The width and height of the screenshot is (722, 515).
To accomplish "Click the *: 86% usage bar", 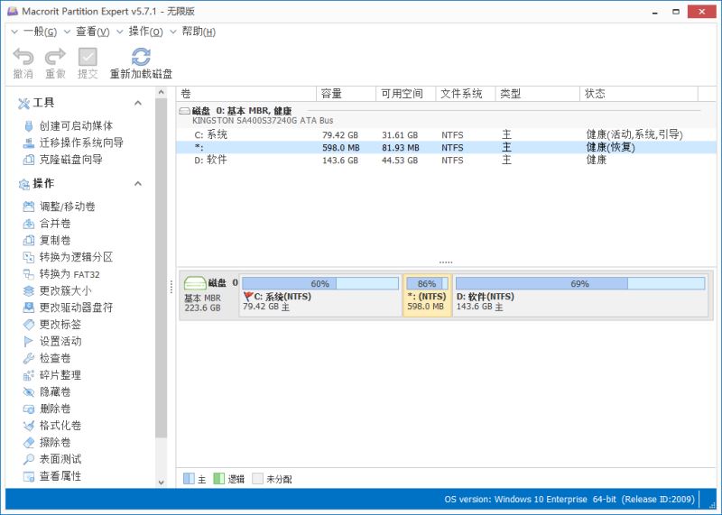I will (x=427, y=283).
